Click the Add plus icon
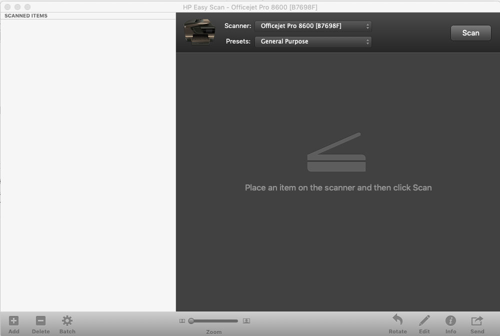 [x=13, y=320]
